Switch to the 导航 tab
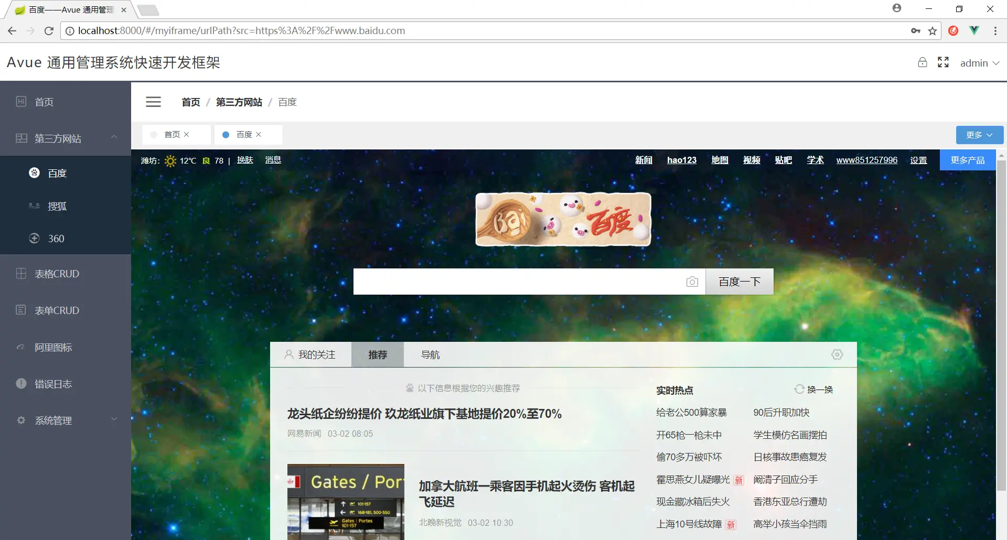The image size is (1007, 540). pyautogui.click(x=430, y=355)
